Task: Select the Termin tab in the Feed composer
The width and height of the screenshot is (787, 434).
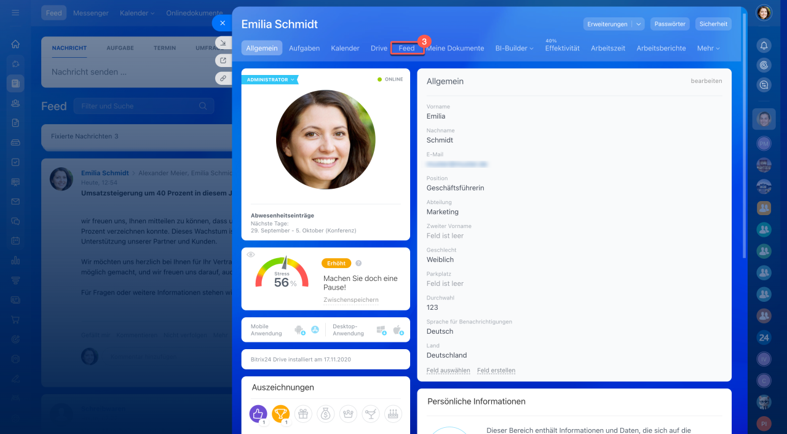Action: [x=165, y=48]
